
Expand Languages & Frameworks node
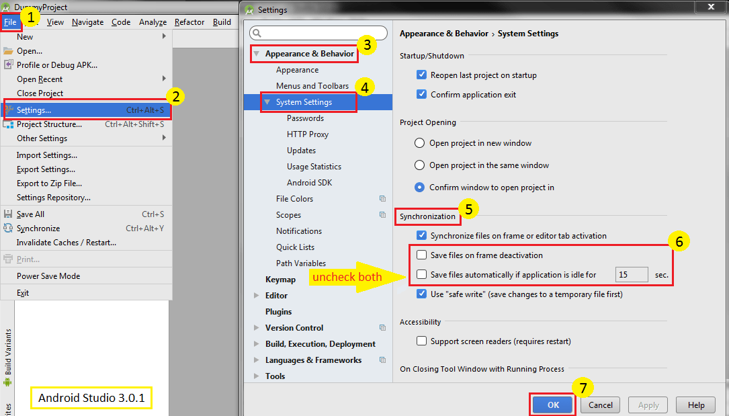click(257, 360)
